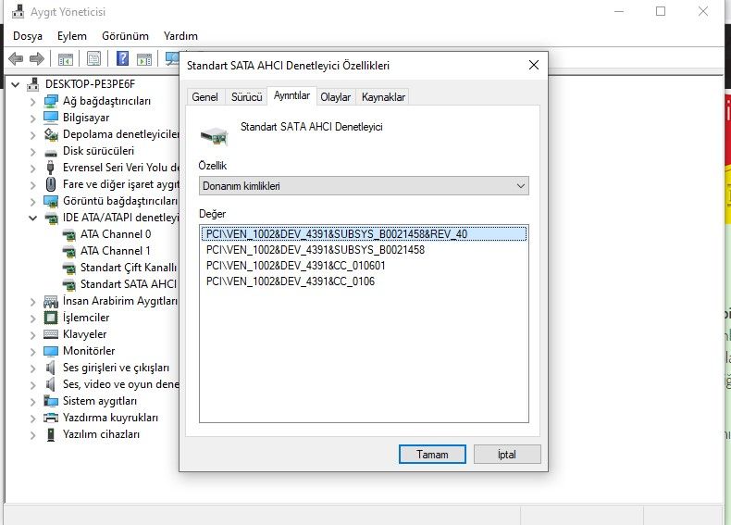Expand the Sistem aygıtları node
The height and width of the screenshot is (525, 731).
pyautogui.click(x=32, y=401)
